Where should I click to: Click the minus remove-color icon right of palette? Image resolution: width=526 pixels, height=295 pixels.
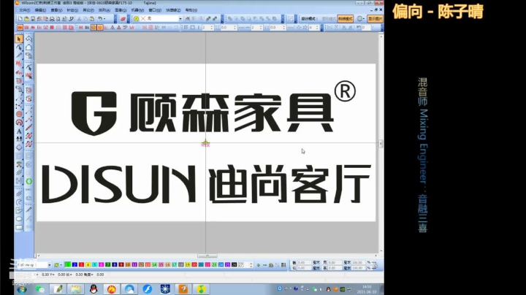(264, 265)
